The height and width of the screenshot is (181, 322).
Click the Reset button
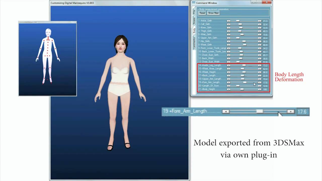(x=202, y=13)
